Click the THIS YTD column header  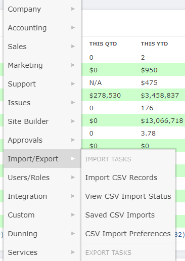pyautogui.click(x=154, y=44)
